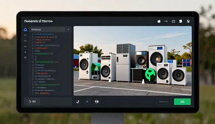Open the outlined square screen icon in top bar

[173, 21]
